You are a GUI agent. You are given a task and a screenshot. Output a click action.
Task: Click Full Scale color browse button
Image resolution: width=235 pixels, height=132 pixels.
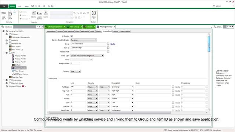pos(173,87)
